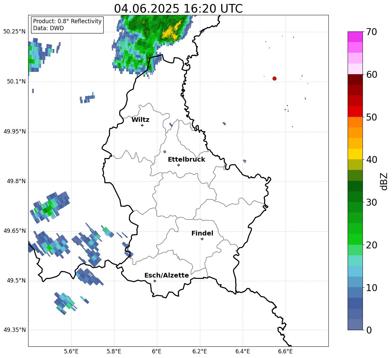The image size is (392, 358).
Task: Click the longitude label "6.2°E"
Action: [x=200, y=351]
